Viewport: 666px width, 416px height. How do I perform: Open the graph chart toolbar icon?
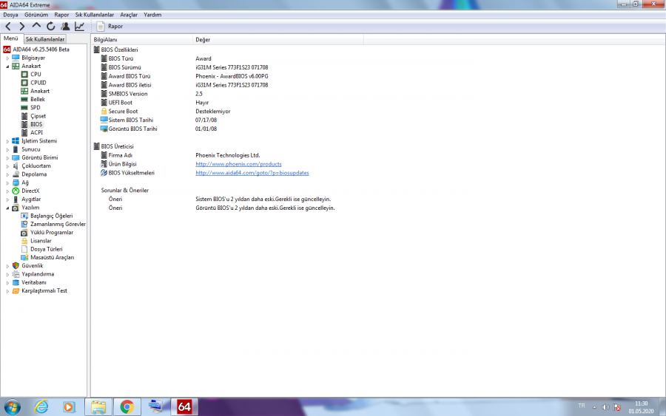[x=79, y=27]
